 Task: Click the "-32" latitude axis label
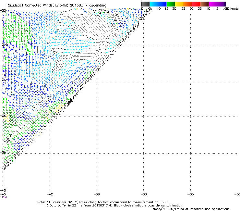click(3, 45)
